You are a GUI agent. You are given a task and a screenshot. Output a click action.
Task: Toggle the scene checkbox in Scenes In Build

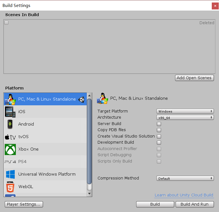tap(6, 23)
